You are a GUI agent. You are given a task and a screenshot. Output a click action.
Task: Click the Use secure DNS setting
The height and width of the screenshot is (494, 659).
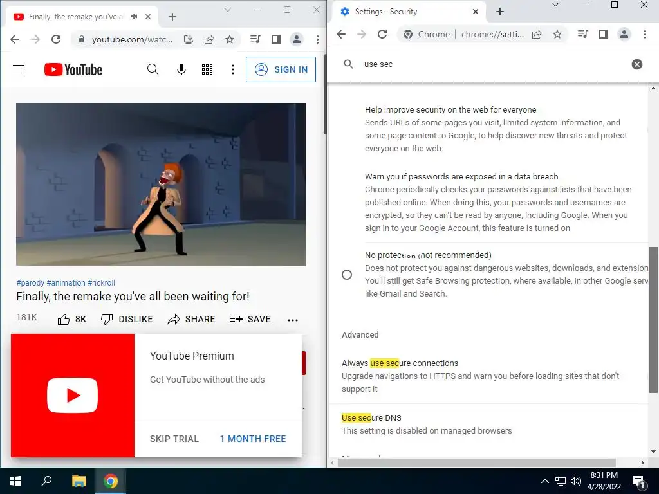489,425
